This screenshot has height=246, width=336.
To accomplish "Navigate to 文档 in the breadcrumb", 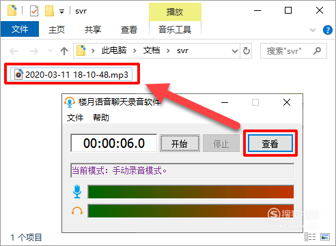I will click(152, 50).
